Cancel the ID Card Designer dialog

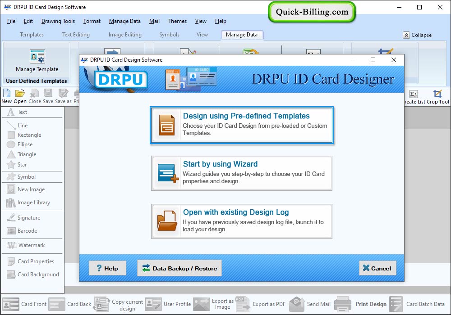(x=377, y=268)
